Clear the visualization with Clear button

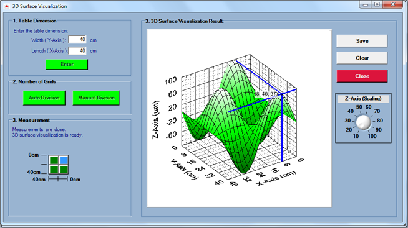tap(362, 58)
